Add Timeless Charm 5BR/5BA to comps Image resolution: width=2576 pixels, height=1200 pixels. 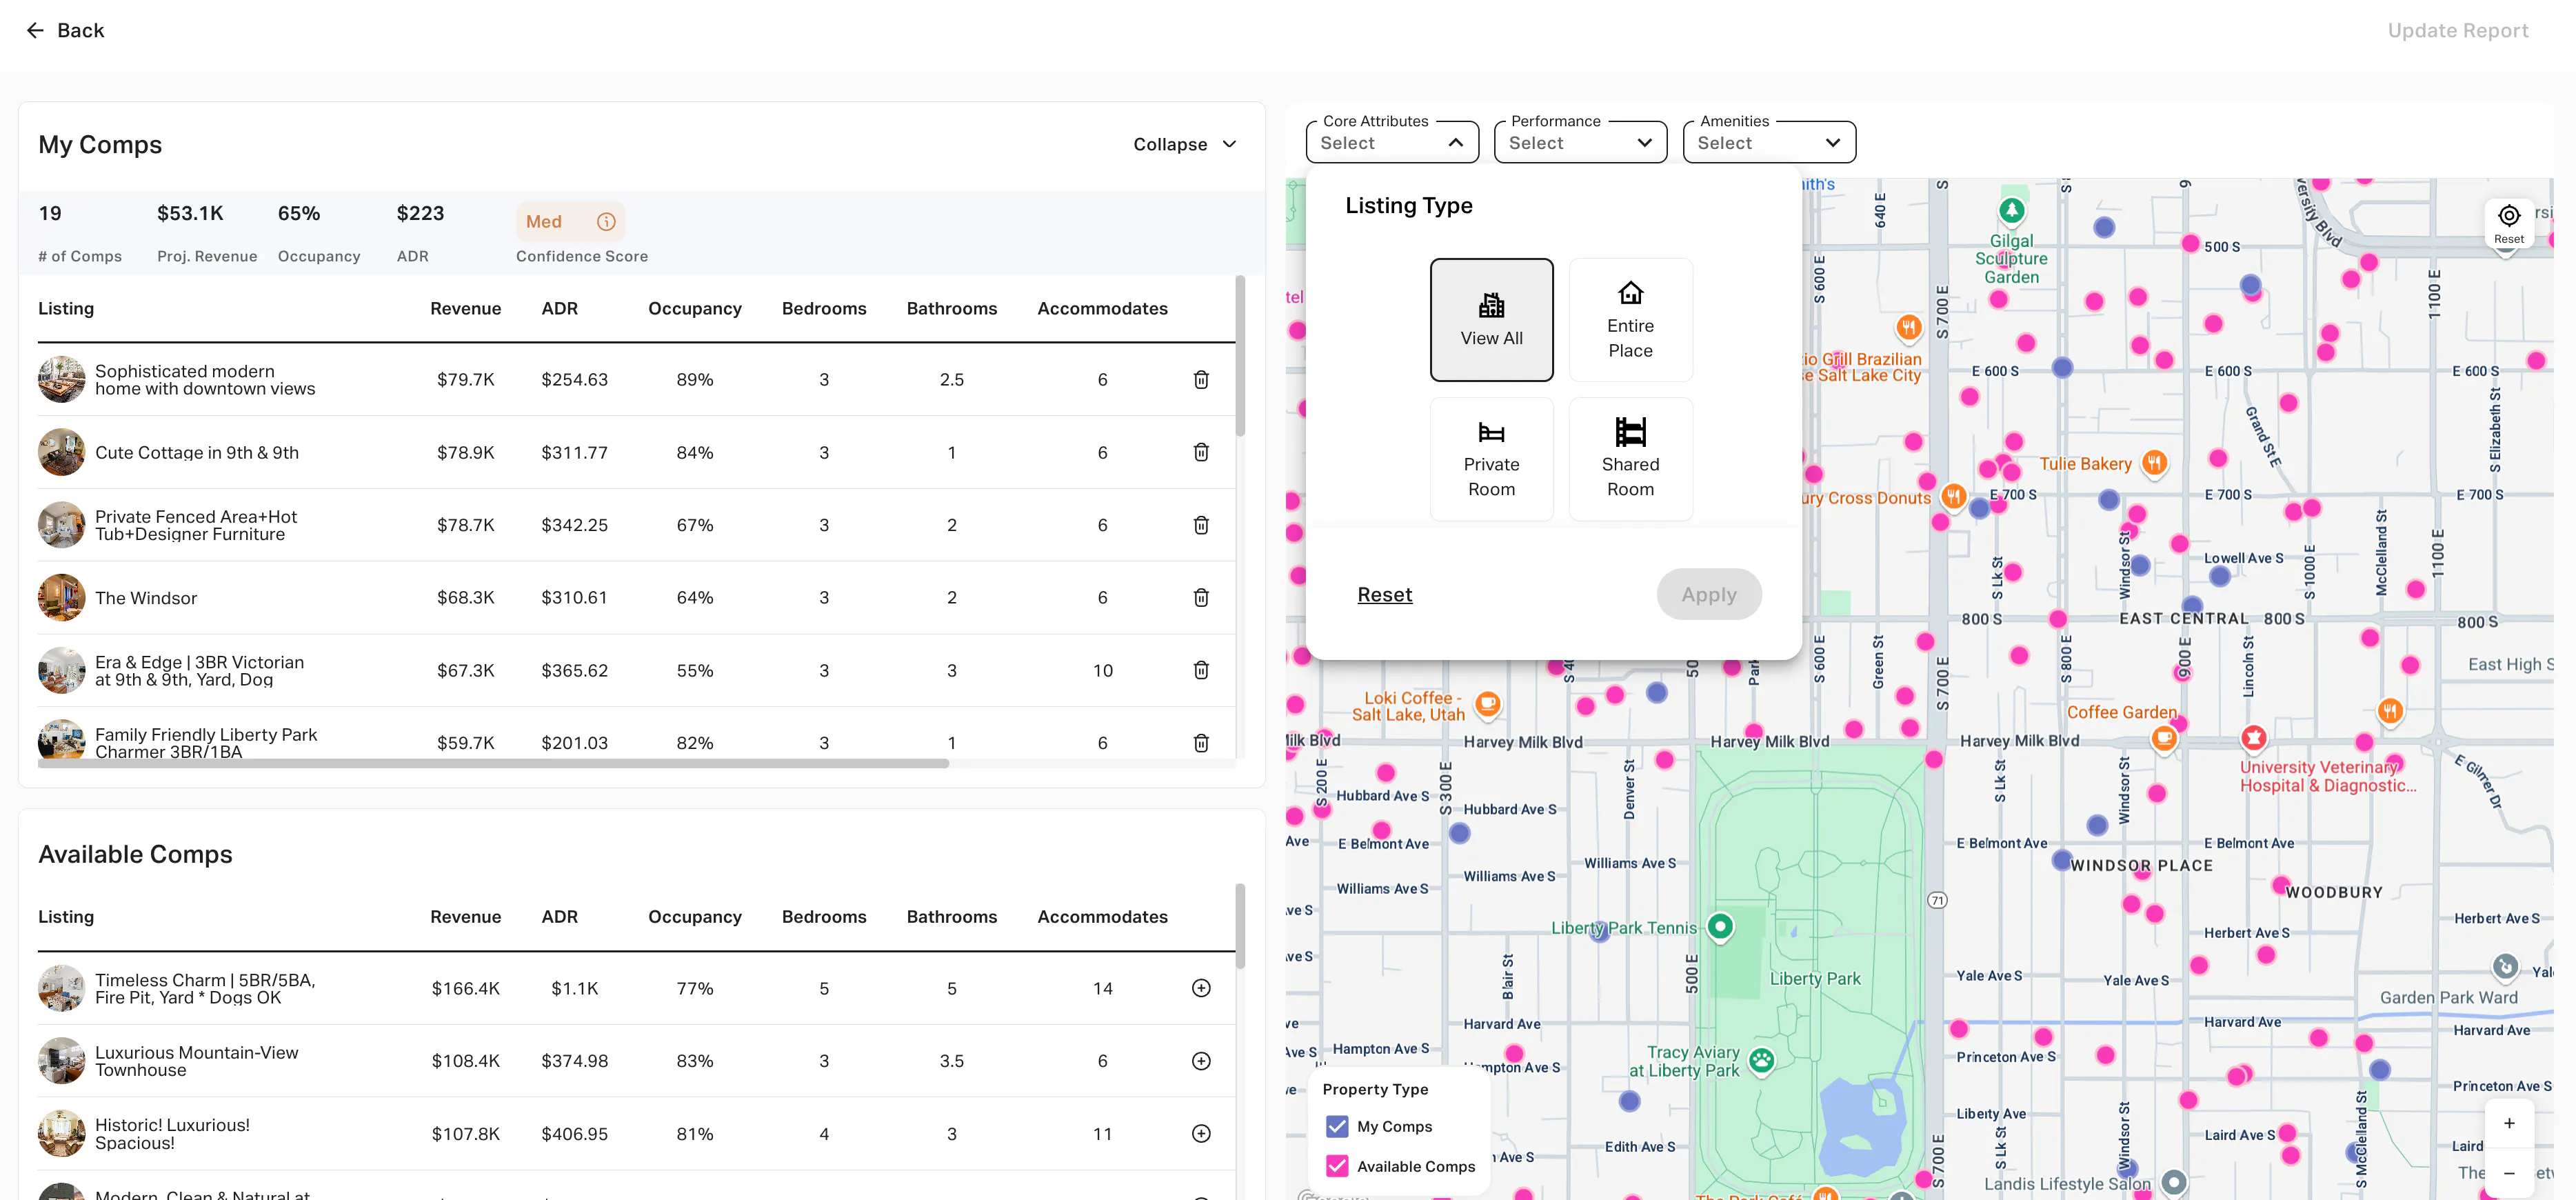[x=1201, y=988]
